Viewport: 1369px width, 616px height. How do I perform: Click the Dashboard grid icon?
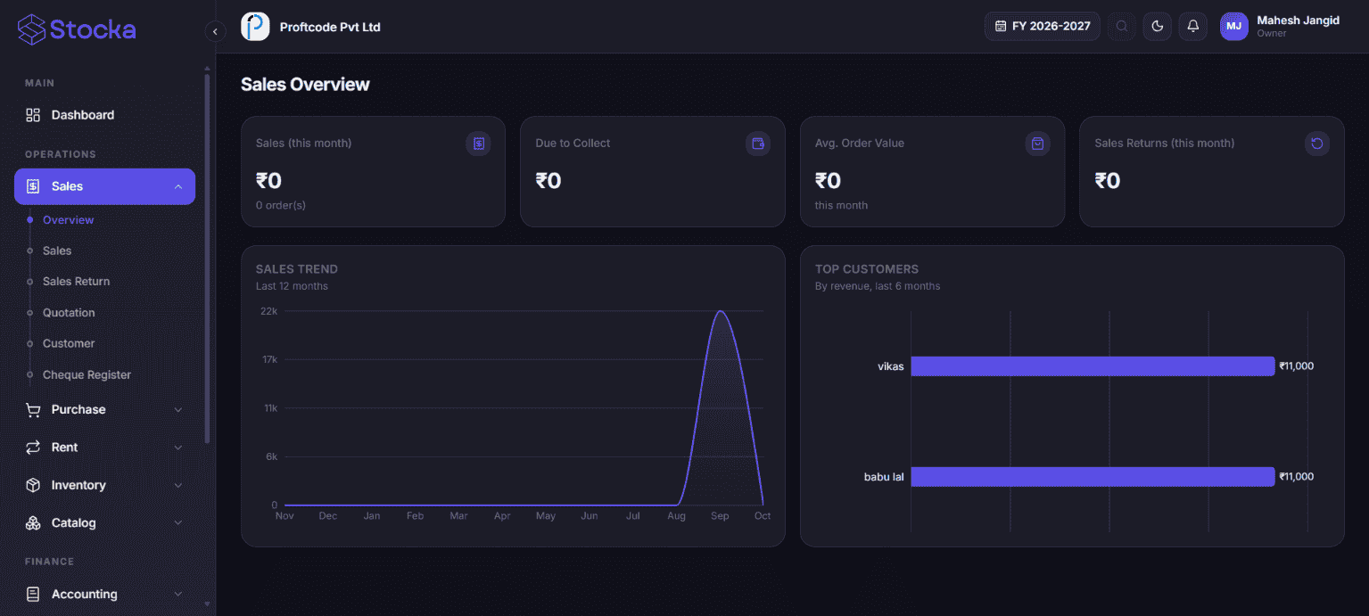(33, 115)
